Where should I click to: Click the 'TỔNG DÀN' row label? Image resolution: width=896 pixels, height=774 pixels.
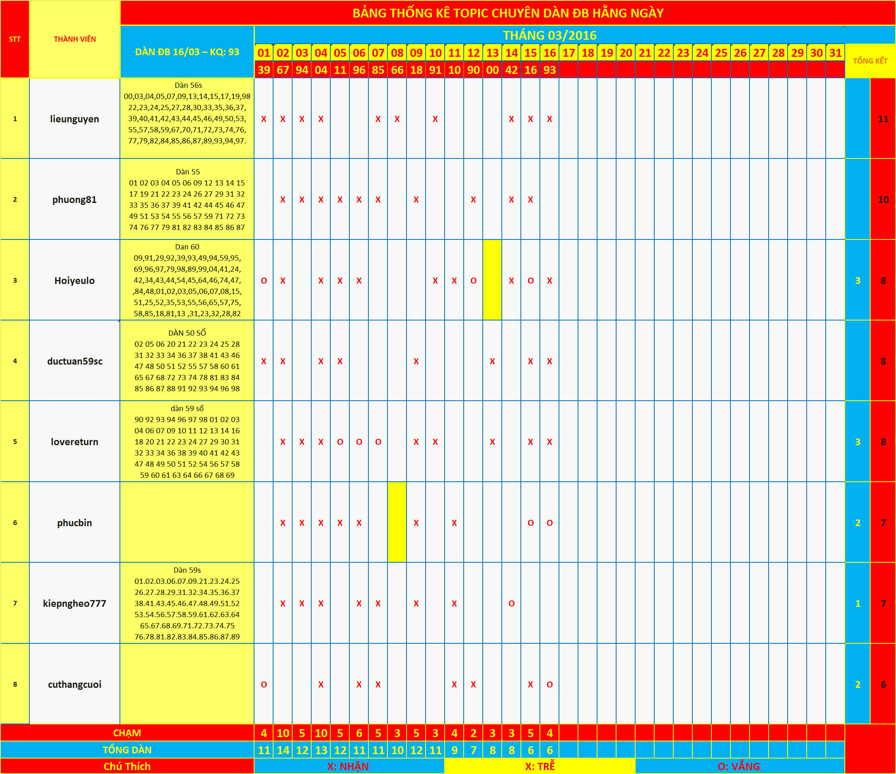click(x=127, y=750)
